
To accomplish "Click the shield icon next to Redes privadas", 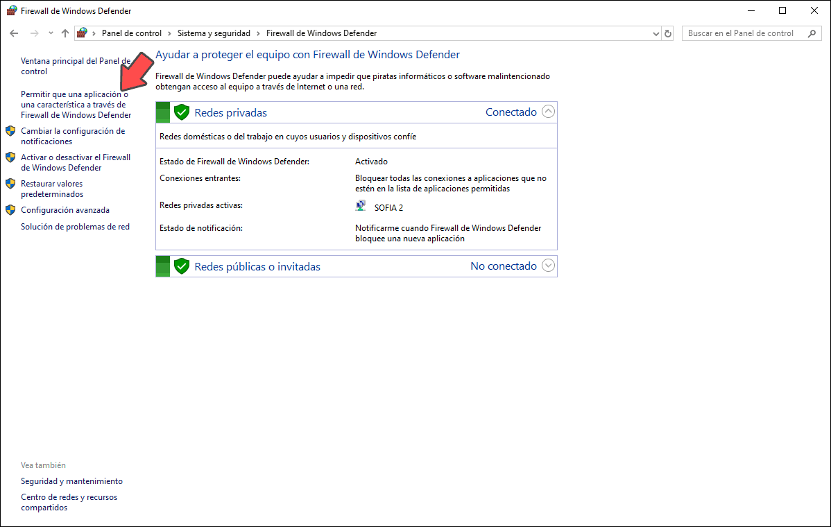I will click(181, 112).
